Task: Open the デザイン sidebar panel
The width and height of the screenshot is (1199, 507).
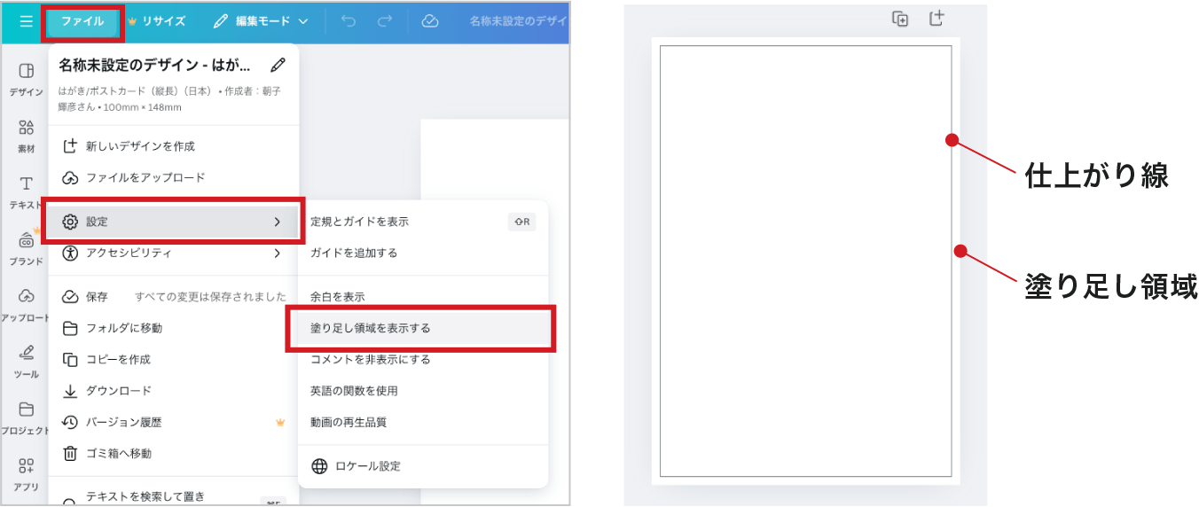Action: coord(27,79)
